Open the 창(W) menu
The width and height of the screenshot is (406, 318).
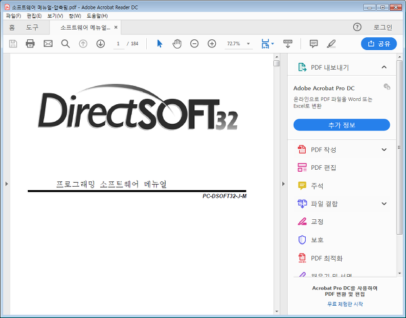[75, 16]
